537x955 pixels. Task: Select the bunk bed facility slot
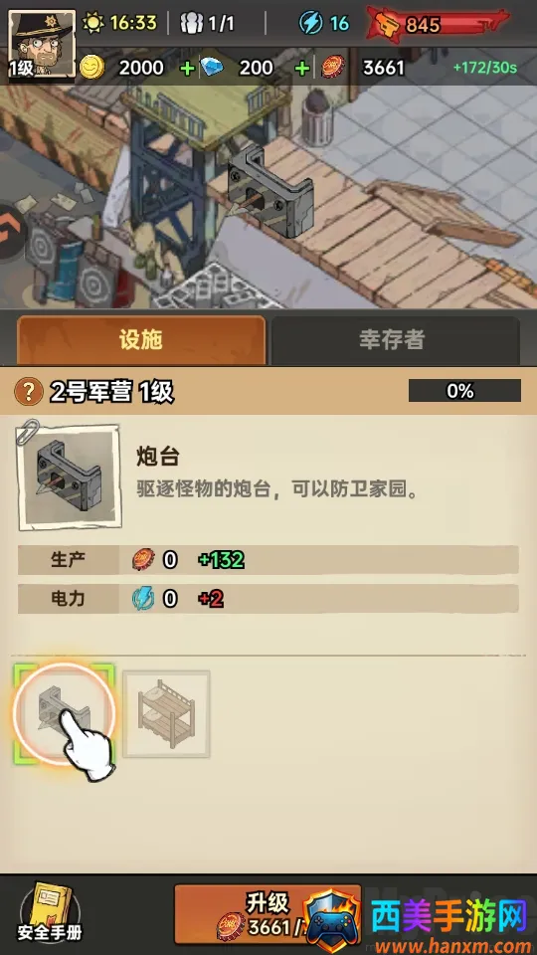click(x=166, y=714)
